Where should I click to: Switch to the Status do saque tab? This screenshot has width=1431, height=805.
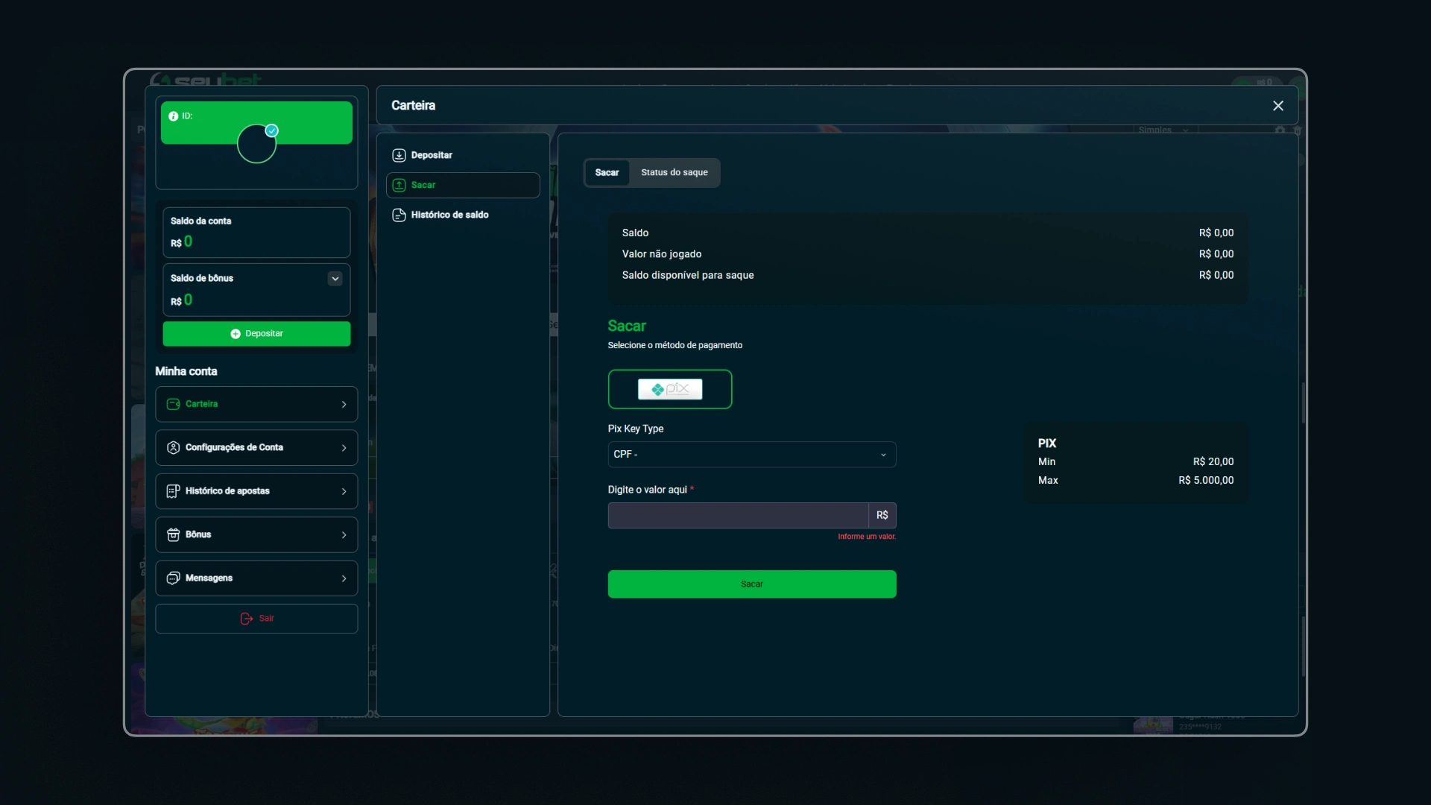(x=674, y=172)
